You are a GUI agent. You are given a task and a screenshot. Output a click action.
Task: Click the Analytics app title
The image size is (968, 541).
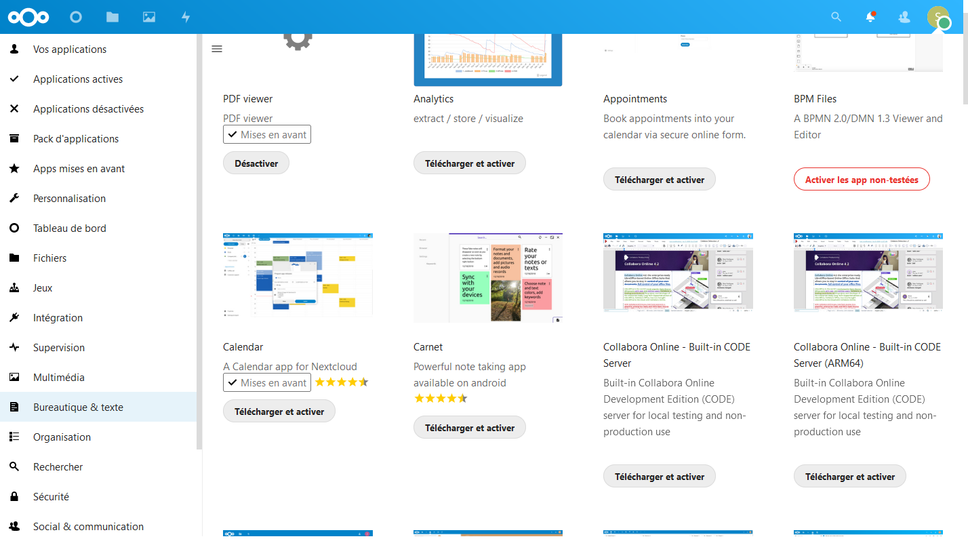point(434,99)
